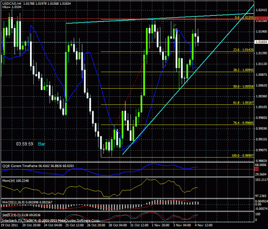This screenshot has height=229, width=268.
Task: Click the 4 Nov 12:00 time label
Action: tap(204, 225)
